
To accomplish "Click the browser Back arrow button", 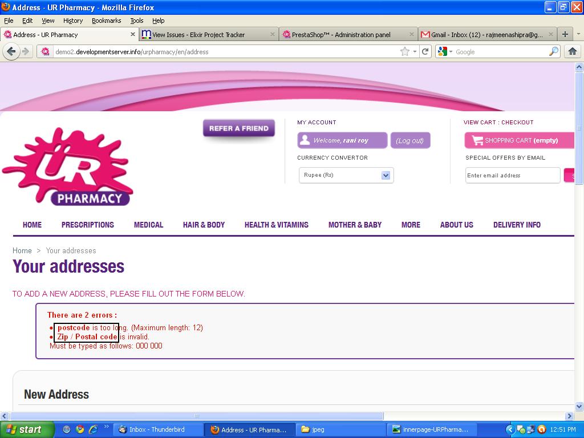I will click(11, 51).
